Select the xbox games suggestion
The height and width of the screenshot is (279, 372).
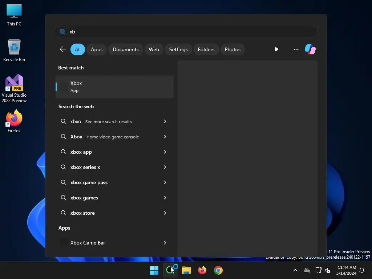click(114, 198)
